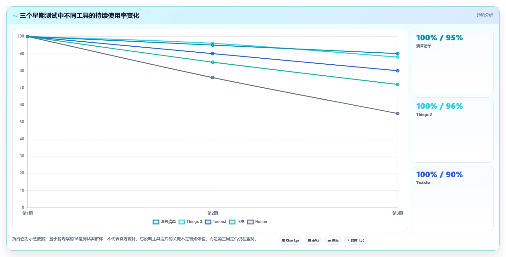Hide the Todoist series via the legend

coord(216,222)
